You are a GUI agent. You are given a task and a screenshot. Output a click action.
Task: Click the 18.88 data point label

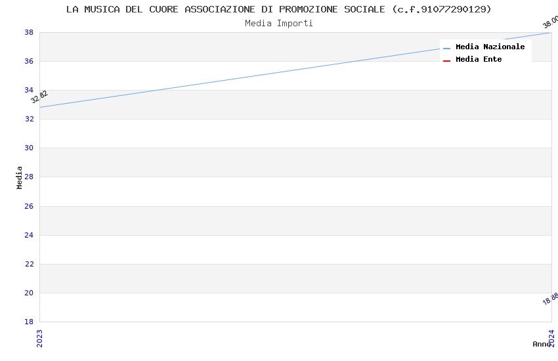click(550, 299)
